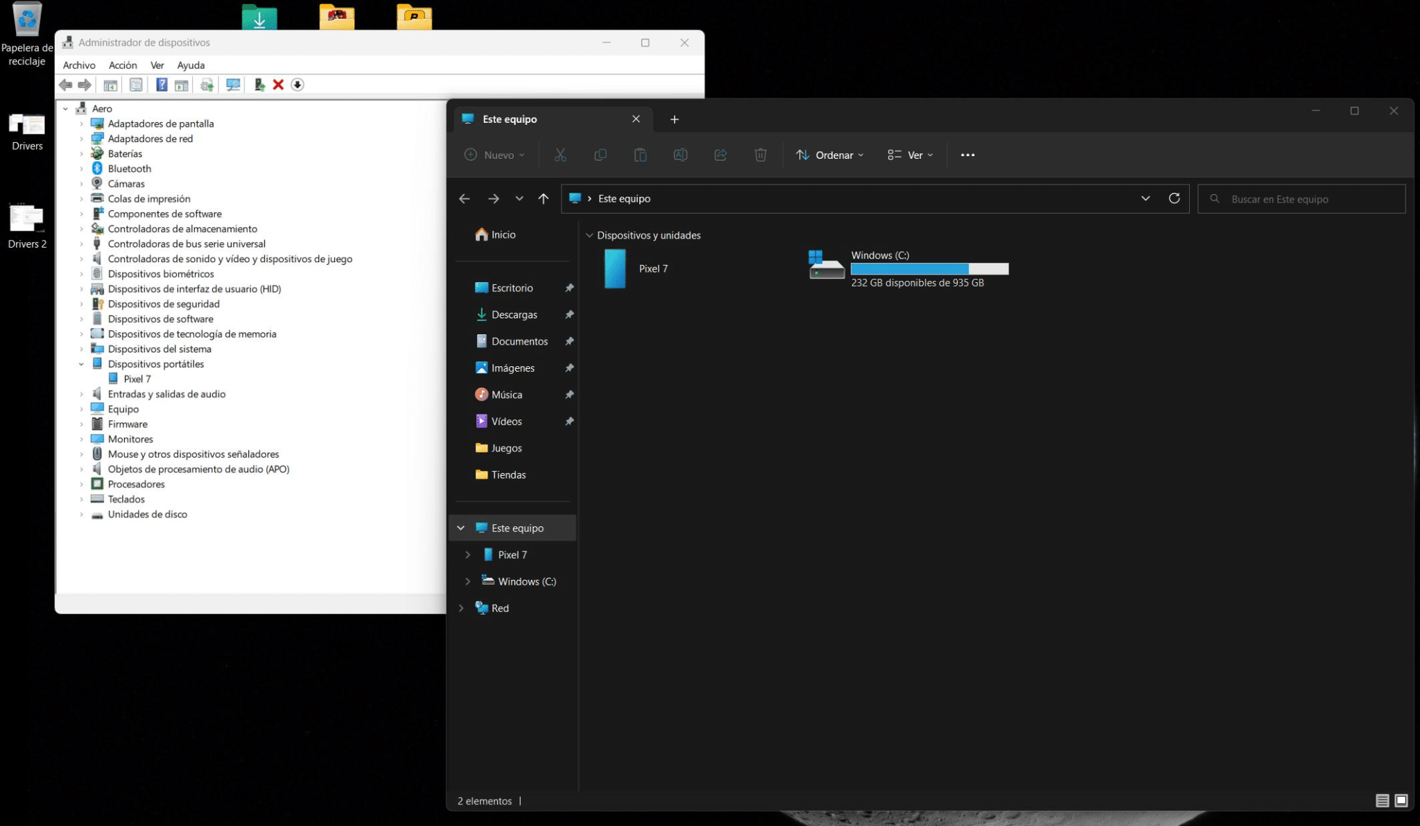Open the Ver view options in Explorer

pos(910,155)
